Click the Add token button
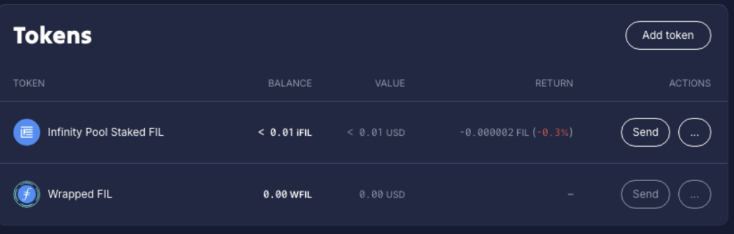 (668, 35)
